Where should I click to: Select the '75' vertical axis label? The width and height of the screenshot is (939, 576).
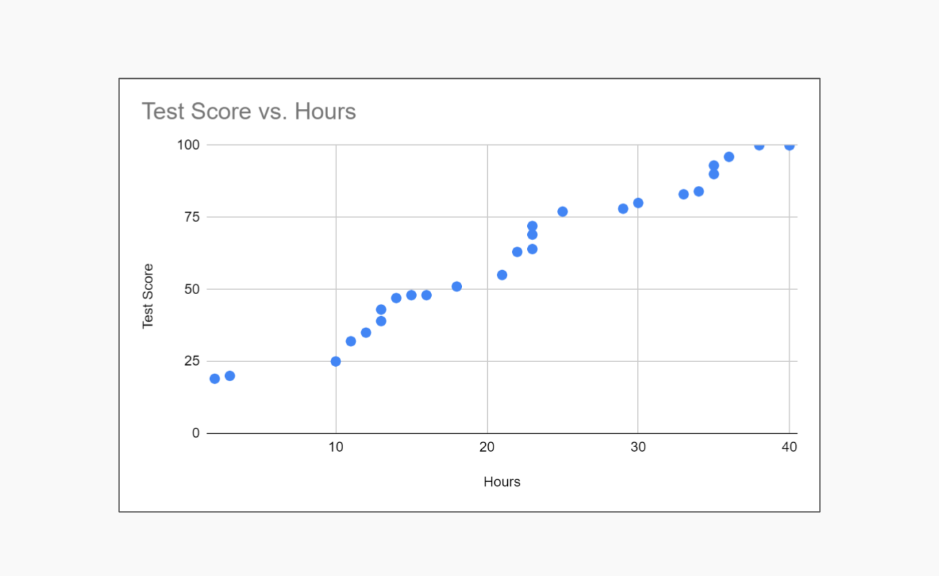(x=192, y=217)
